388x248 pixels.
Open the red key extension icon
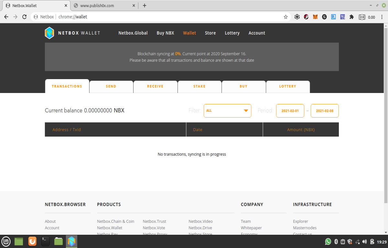(x=306, y=17)
